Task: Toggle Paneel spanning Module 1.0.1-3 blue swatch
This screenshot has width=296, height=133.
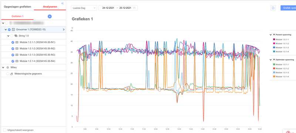Action: point(274,47)
